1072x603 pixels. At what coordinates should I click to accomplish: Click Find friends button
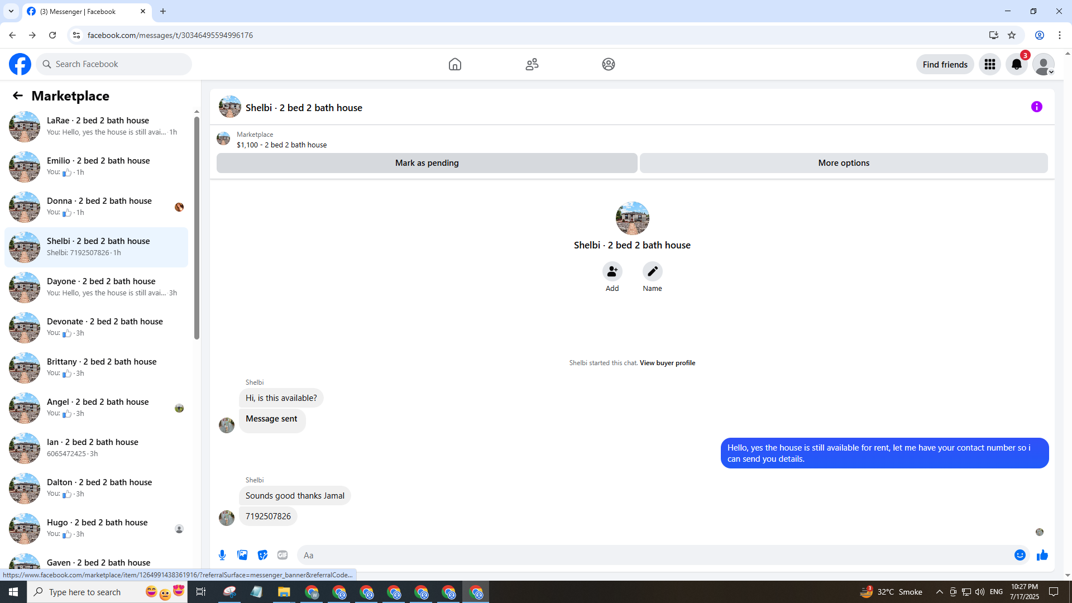[945, 64]
